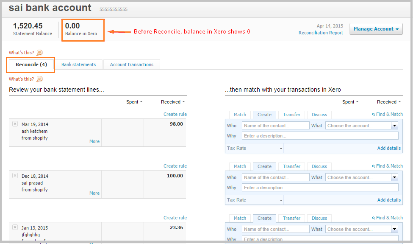Click Create rule for the ash ketchem line
The height and width of the screenshot is (244, 413).
tap(175, 114)
